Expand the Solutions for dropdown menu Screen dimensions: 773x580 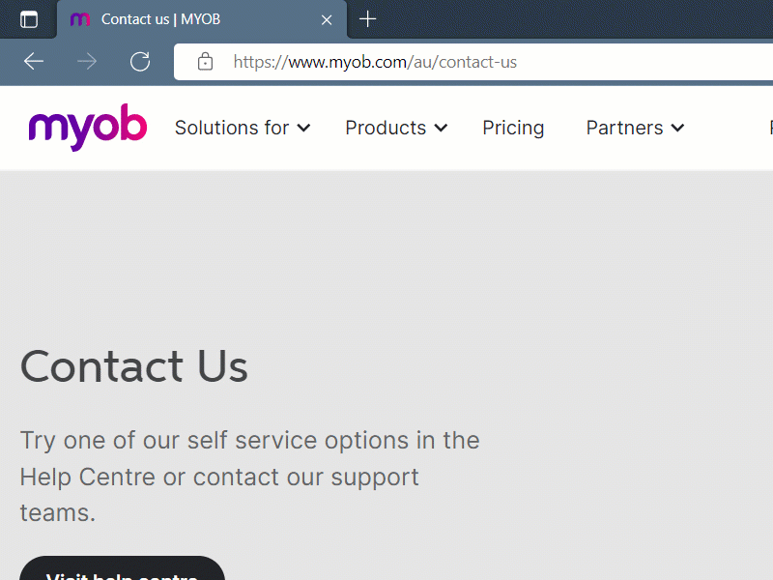pos(243,128)
